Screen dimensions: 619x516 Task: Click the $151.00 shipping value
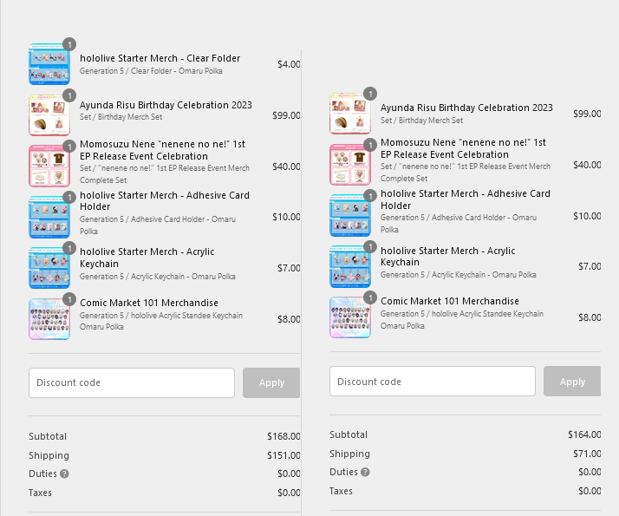[283, 455]
